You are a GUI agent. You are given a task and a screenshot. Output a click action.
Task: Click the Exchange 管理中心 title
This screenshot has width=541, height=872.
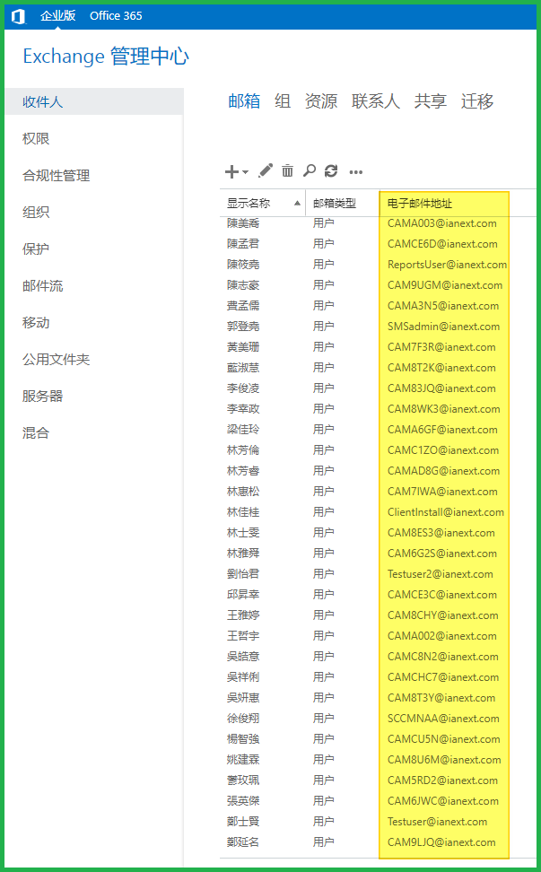click(x=106, y=57)
